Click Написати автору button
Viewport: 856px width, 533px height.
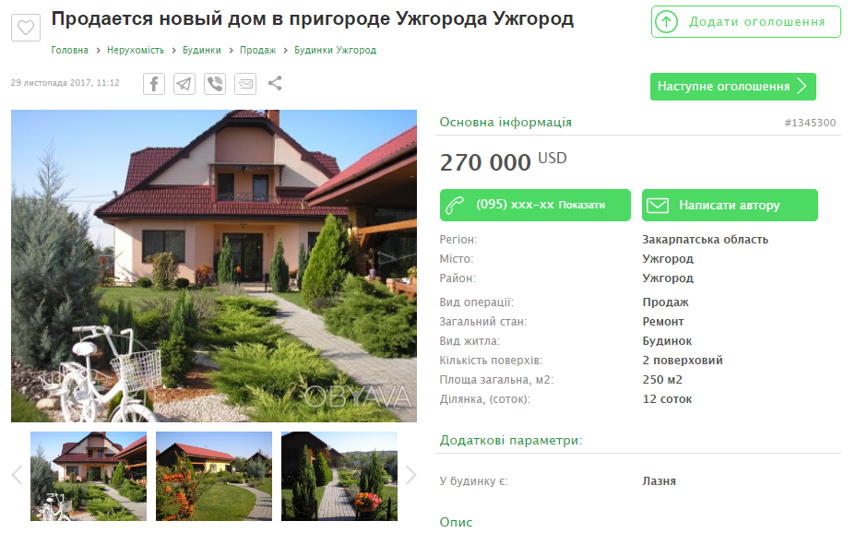[730, 205]
